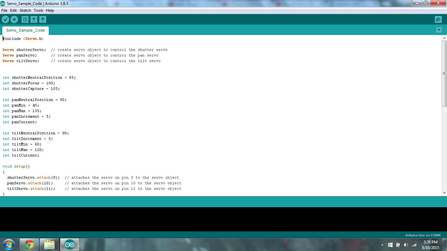This screenshot has width=447, height=251.
Task: Click the 'int panIncrement = 5;' line
Action: 27,116
